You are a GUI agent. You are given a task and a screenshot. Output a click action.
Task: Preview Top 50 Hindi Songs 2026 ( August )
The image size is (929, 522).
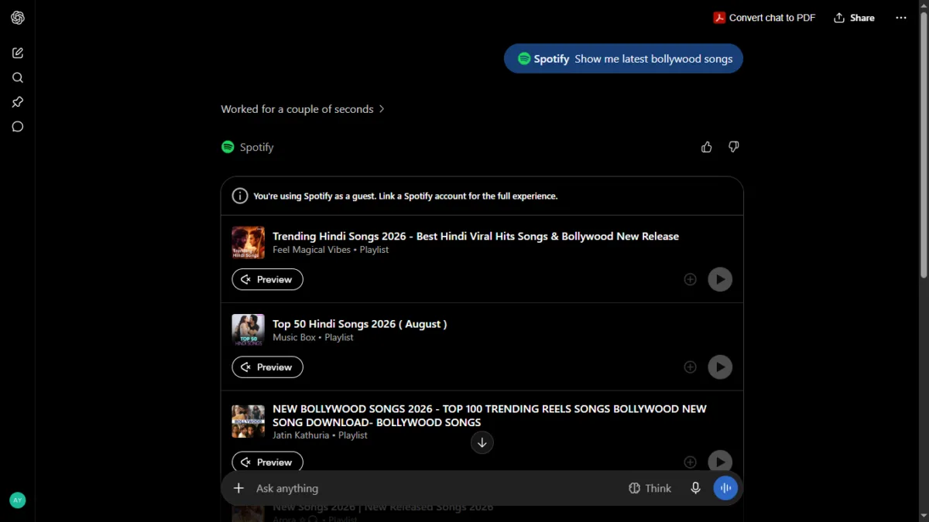click(x=267, y=367)
